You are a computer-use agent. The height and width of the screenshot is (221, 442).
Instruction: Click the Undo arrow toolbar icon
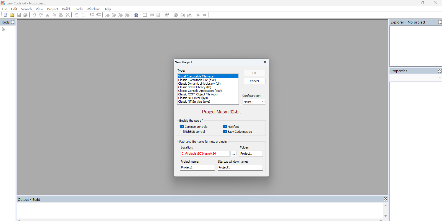pyautogui.click(x=34, y=15)
